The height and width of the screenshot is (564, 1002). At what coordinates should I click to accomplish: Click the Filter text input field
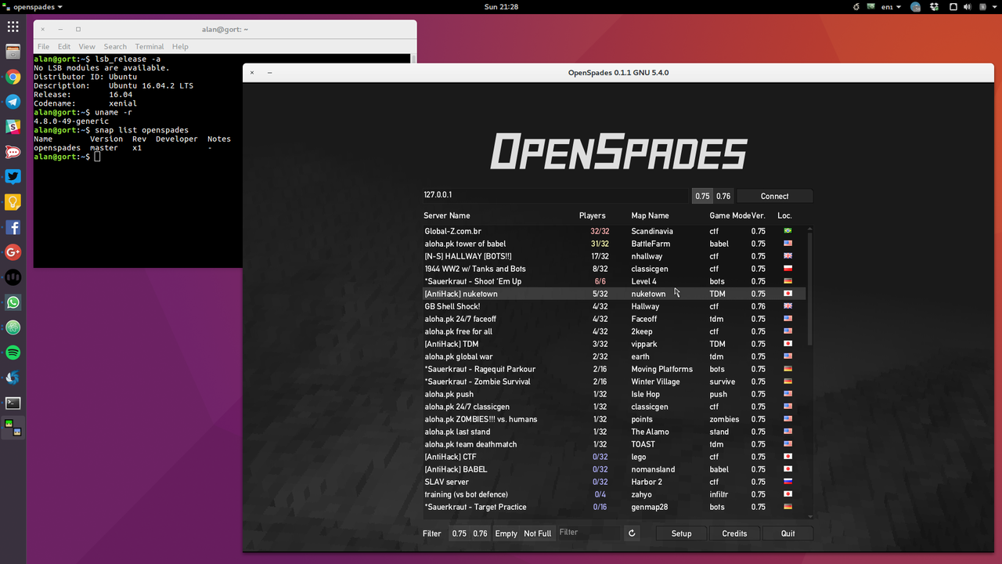[589, 533]
